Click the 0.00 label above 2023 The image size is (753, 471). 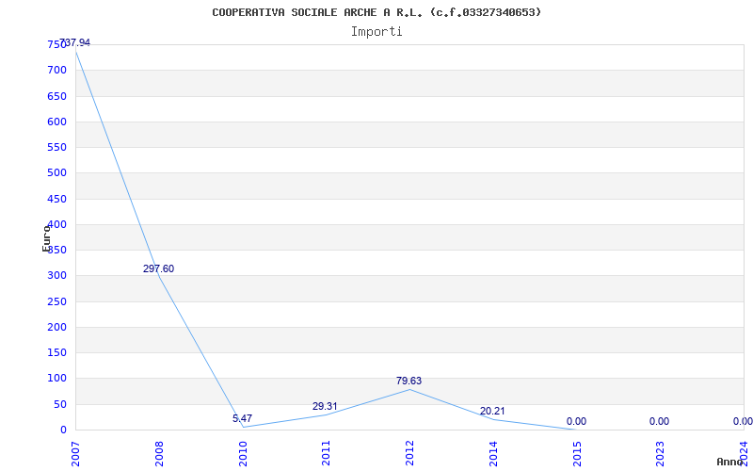point(660,421)
